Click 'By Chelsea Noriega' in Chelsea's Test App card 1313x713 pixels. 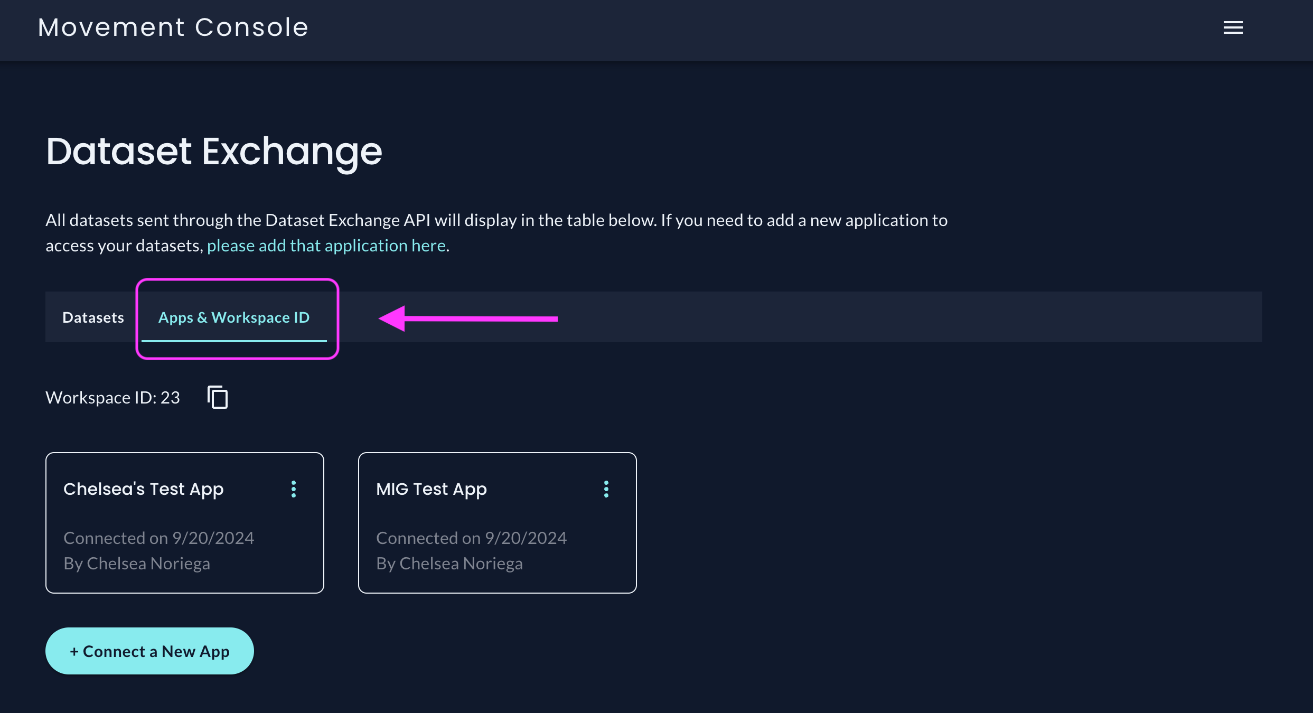(137, 564)
